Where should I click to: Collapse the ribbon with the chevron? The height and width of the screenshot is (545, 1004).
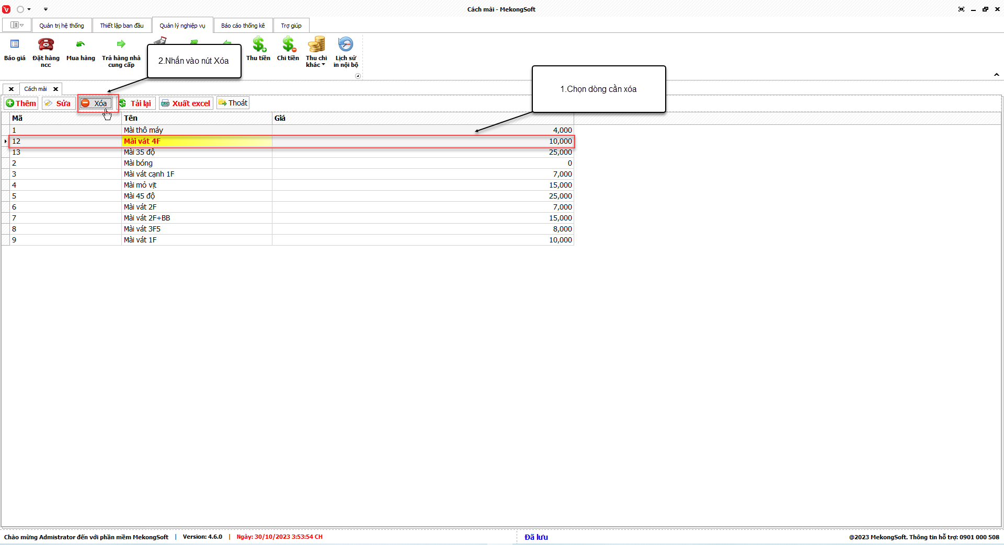click(x=997, y=75)
